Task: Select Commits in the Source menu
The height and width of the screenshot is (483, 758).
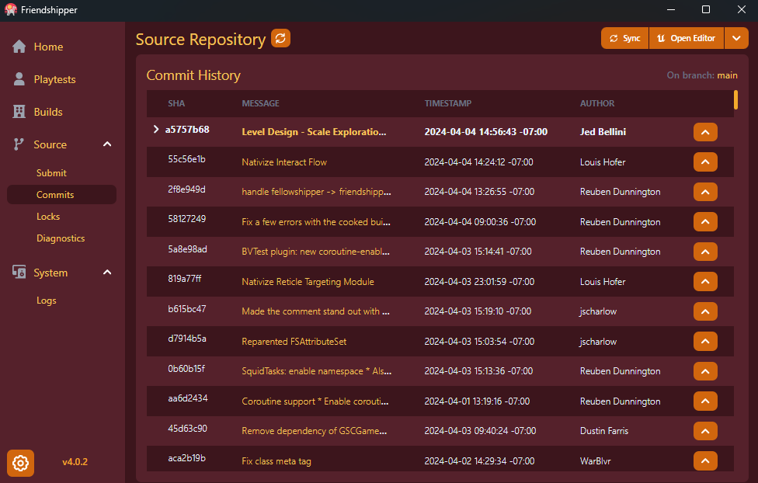Action: tap(61, 194)
